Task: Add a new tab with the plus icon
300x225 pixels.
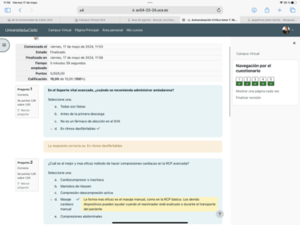Action: pos(279,10)
